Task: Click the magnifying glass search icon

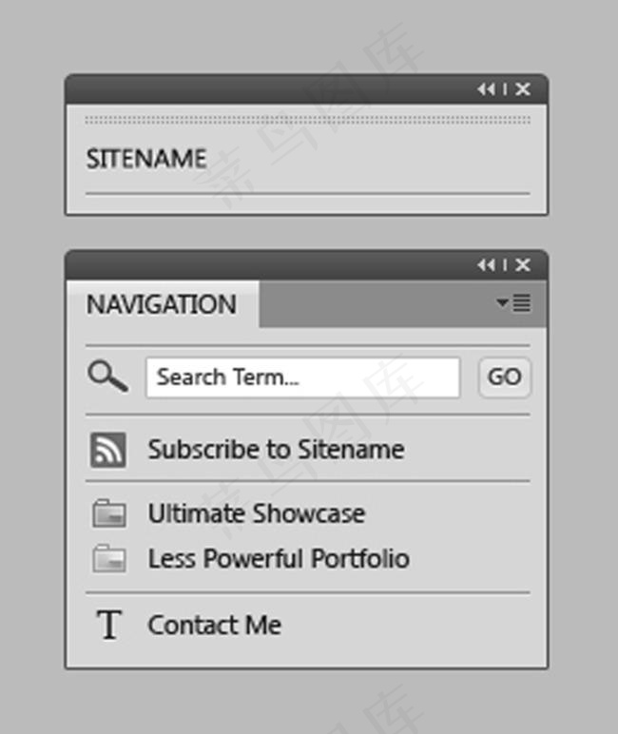Action: click(107, 377)
